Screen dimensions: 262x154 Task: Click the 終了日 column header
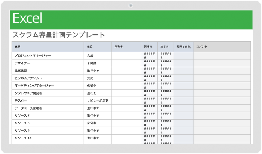(165, 47)
